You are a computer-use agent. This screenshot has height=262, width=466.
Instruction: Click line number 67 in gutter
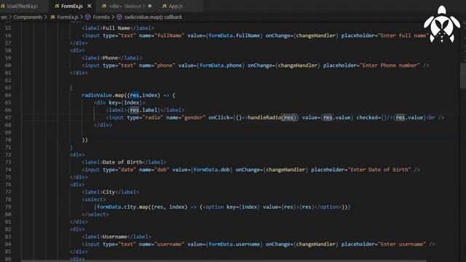[x=8, y=118]
